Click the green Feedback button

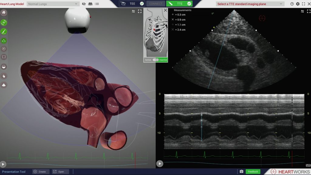[253, 172]
